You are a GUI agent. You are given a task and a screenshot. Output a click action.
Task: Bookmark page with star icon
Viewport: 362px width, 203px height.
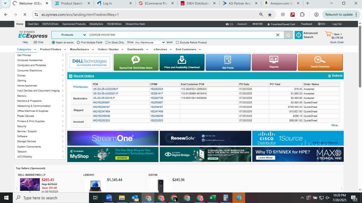coord(270,15)
